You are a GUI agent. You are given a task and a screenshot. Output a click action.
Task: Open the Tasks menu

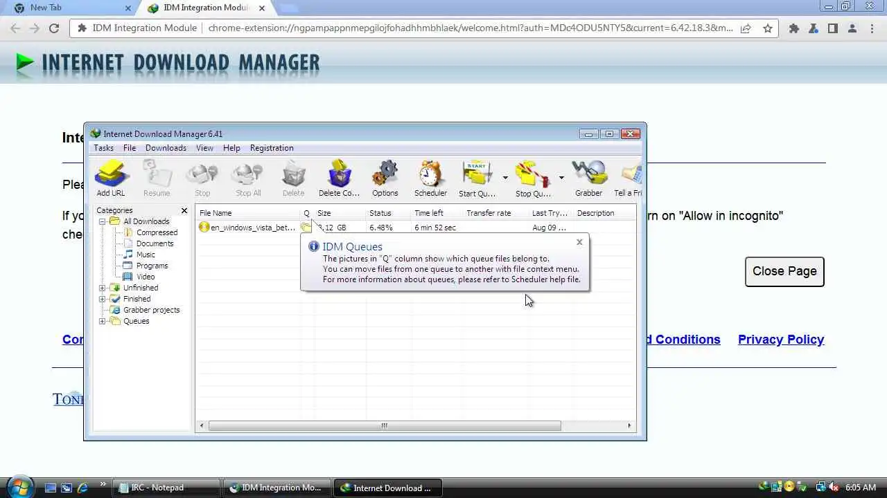point(103,148)
